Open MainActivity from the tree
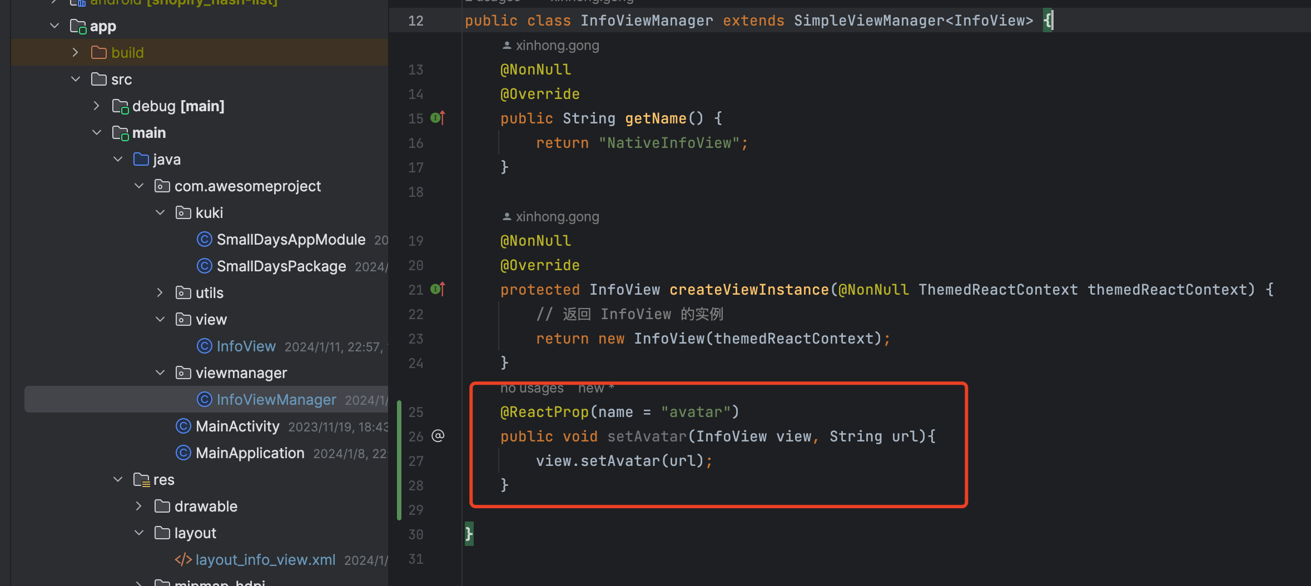The image size is (1311, 586). tap(237, 426)
